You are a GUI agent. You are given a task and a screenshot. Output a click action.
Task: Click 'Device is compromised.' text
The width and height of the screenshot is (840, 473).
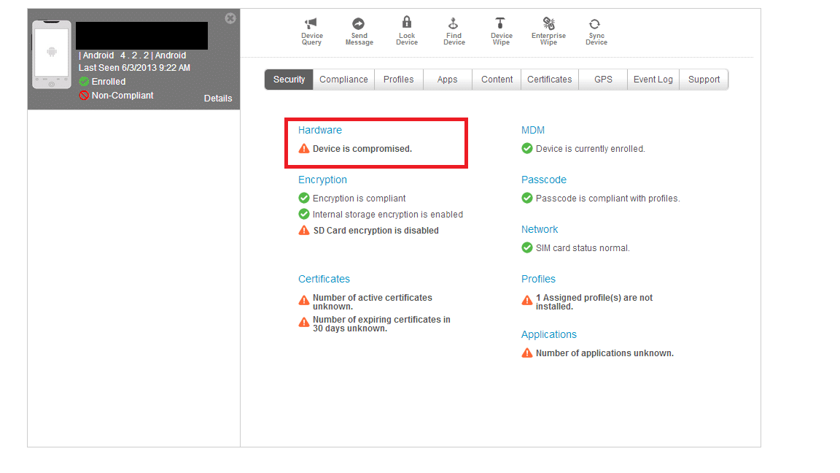(362, 149)
